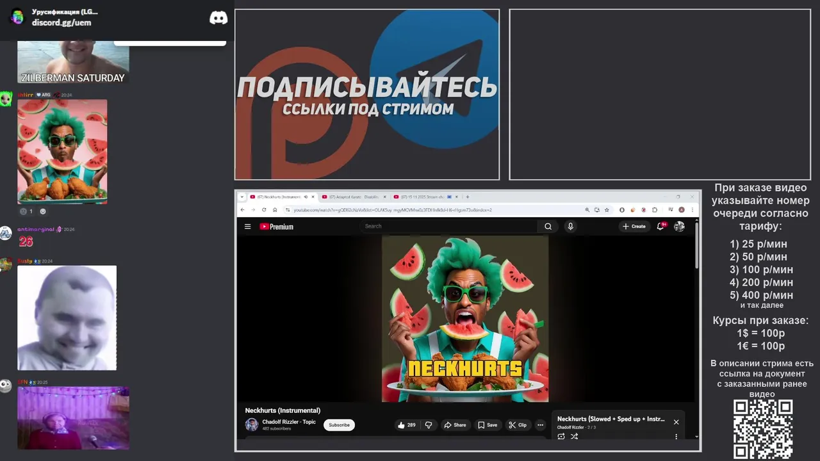Open playlist three-dot options menu
Viewport: 820px width, 461px height.
(x=676, y=436)
